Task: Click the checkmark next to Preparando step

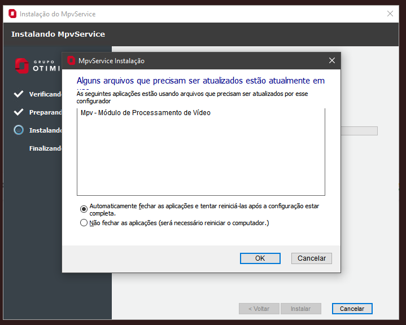Action: pyautogui.click(x=19, y=112)
